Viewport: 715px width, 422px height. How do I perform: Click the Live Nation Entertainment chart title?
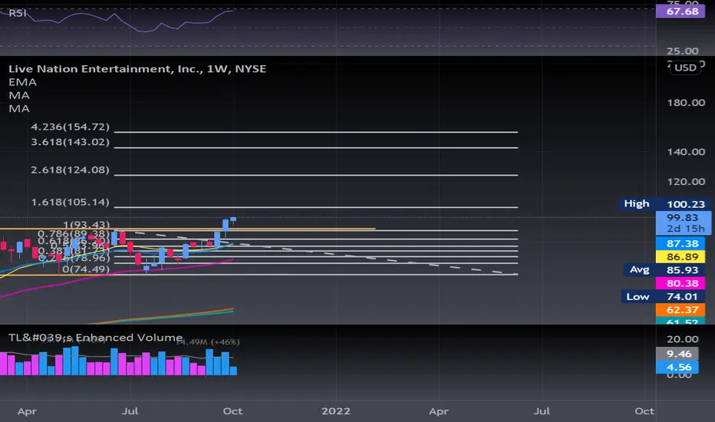137,69
